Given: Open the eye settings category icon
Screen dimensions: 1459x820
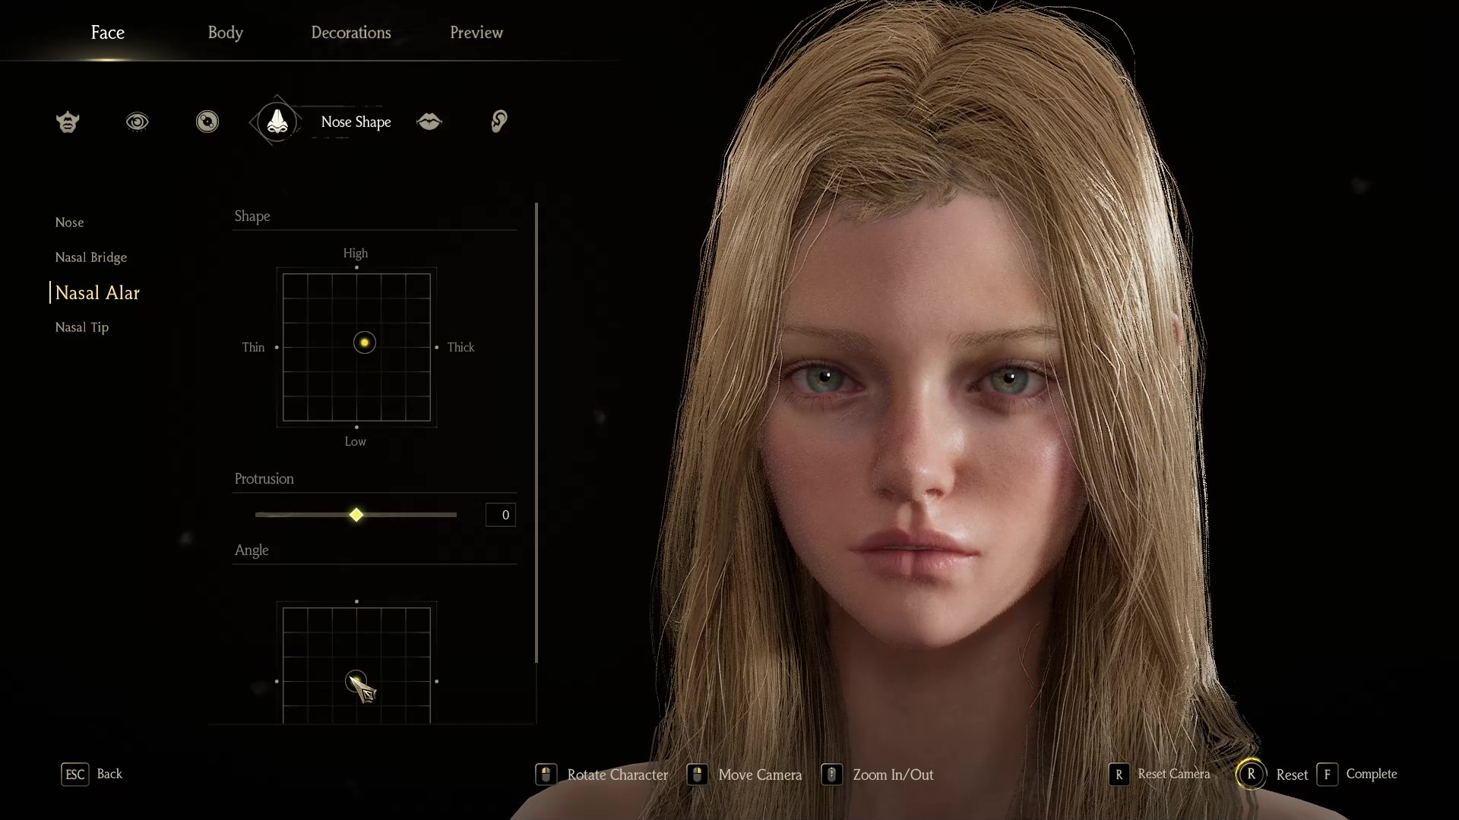Looking at the screenshot, I should (138, 121).
